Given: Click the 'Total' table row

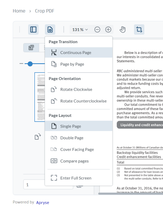Looking at the screenshot, I should click(x=140, y=162).
